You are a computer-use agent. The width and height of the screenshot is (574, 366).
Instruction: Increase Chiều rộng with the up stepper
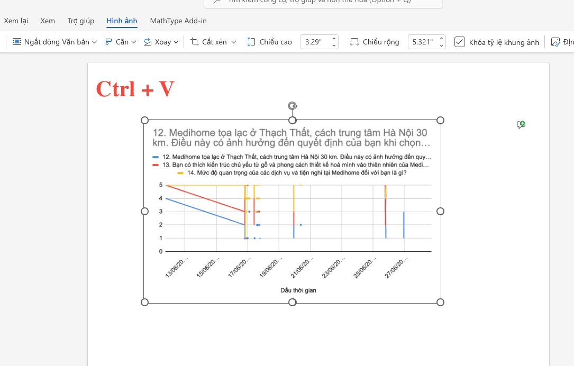[442, 39]
